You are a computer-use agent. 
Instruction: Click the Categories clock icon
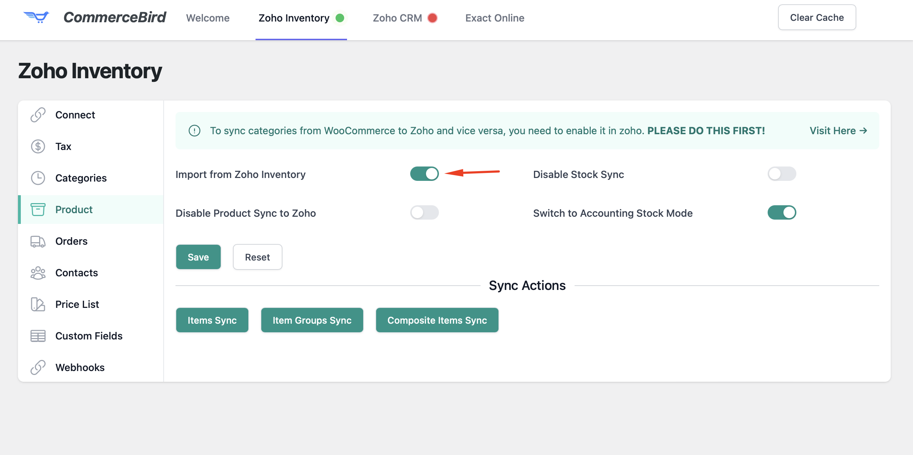point(38,178)
